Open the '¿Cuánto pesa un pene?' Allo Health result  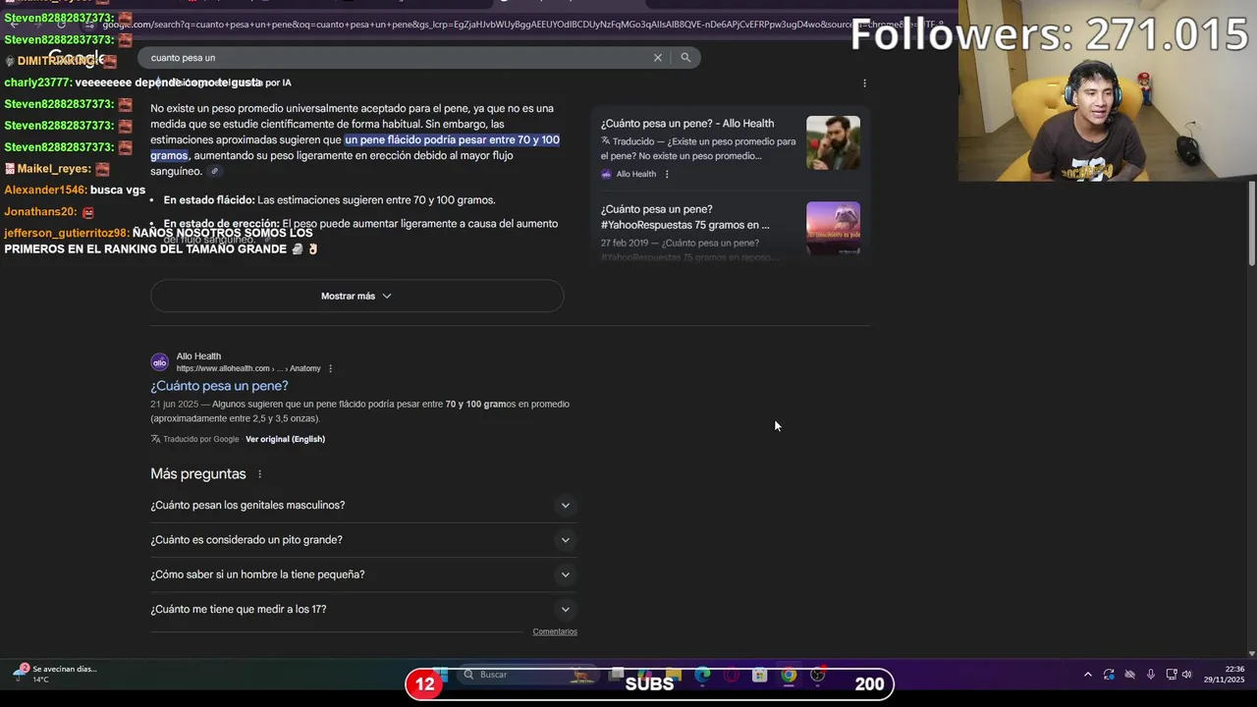point(219,386)
